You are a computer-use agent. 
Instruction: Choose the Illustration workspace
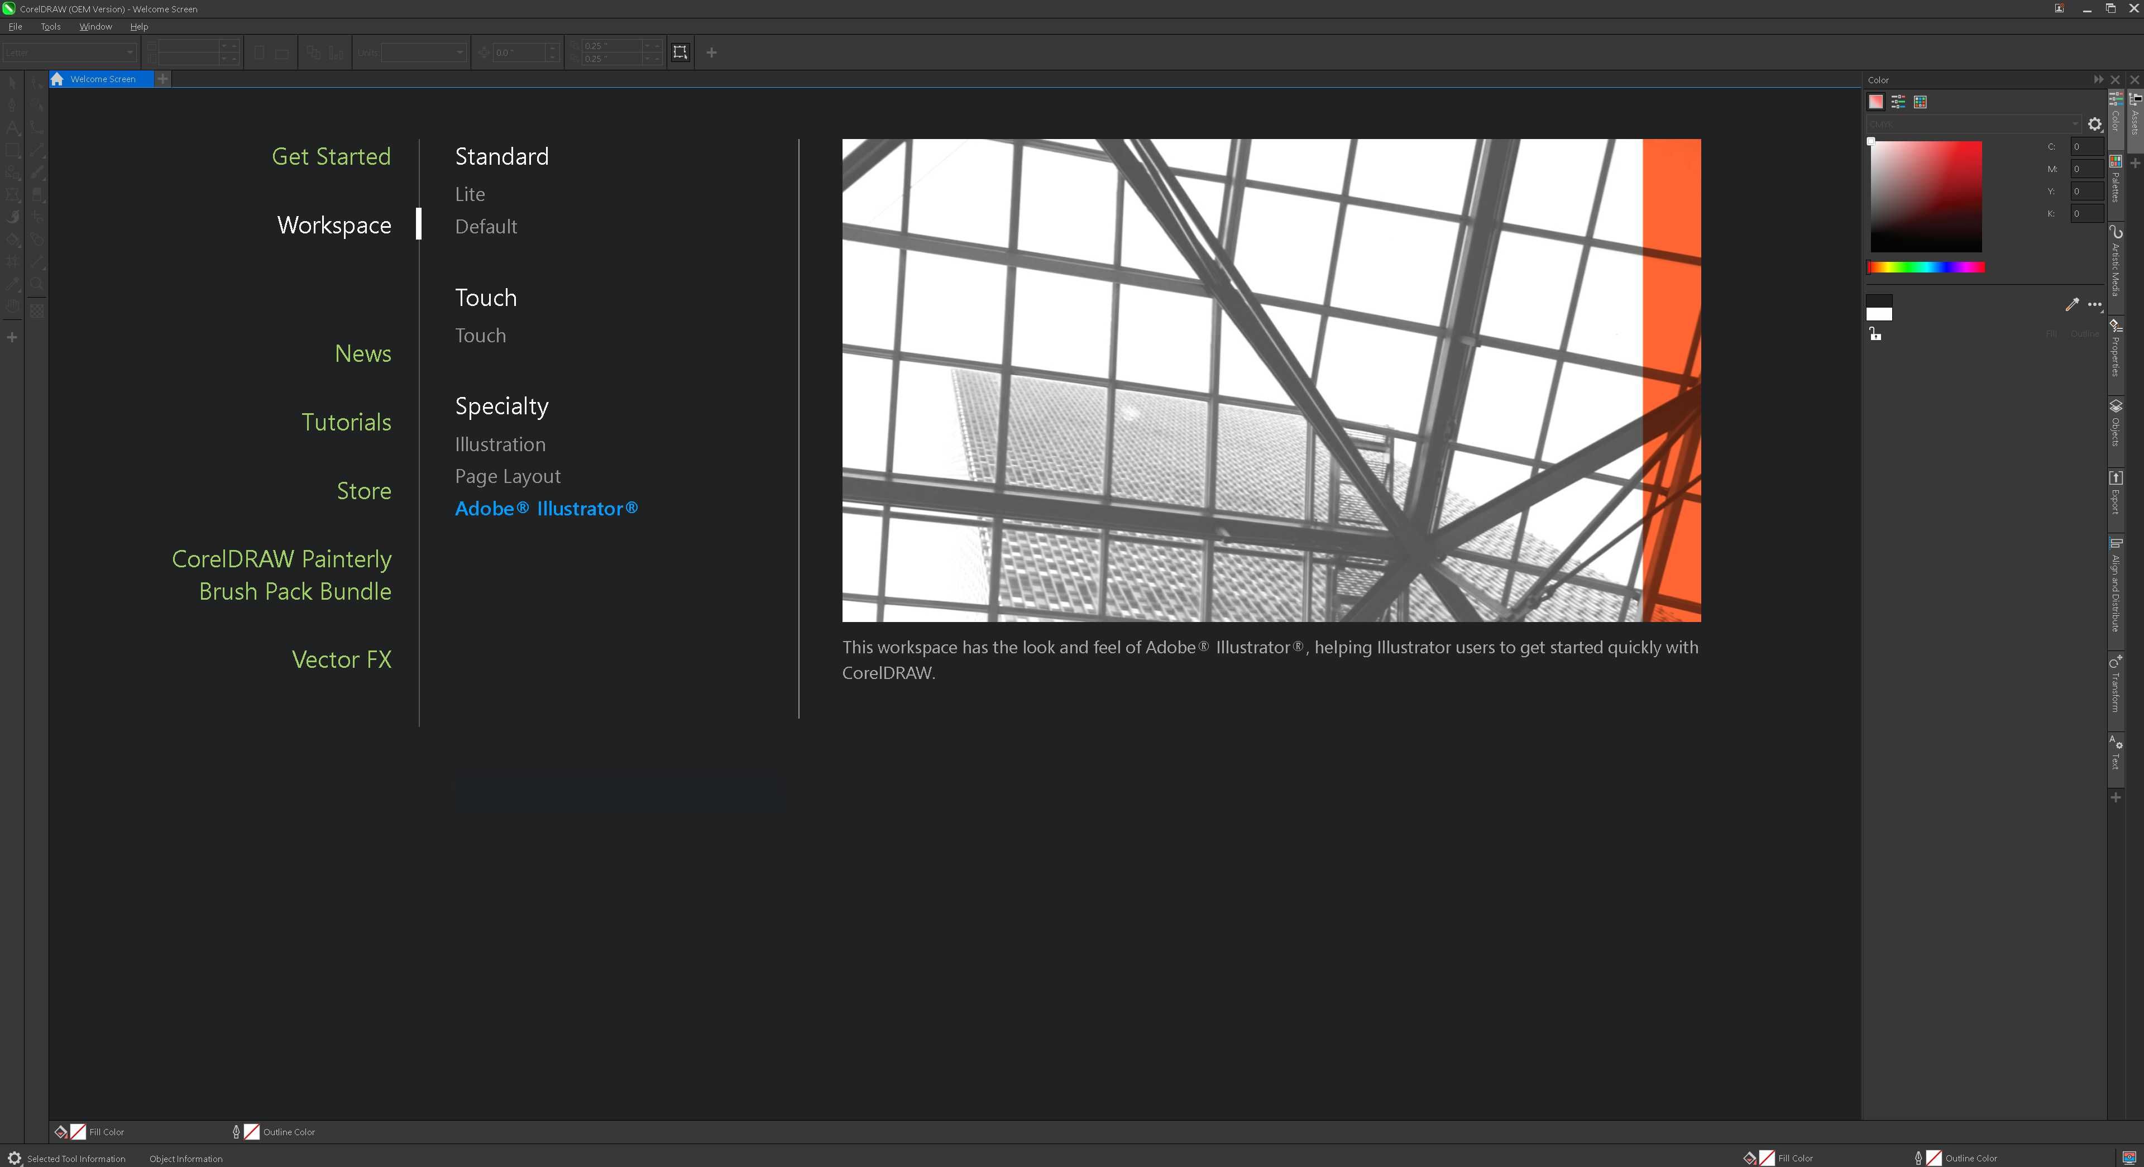click(500, 444)
